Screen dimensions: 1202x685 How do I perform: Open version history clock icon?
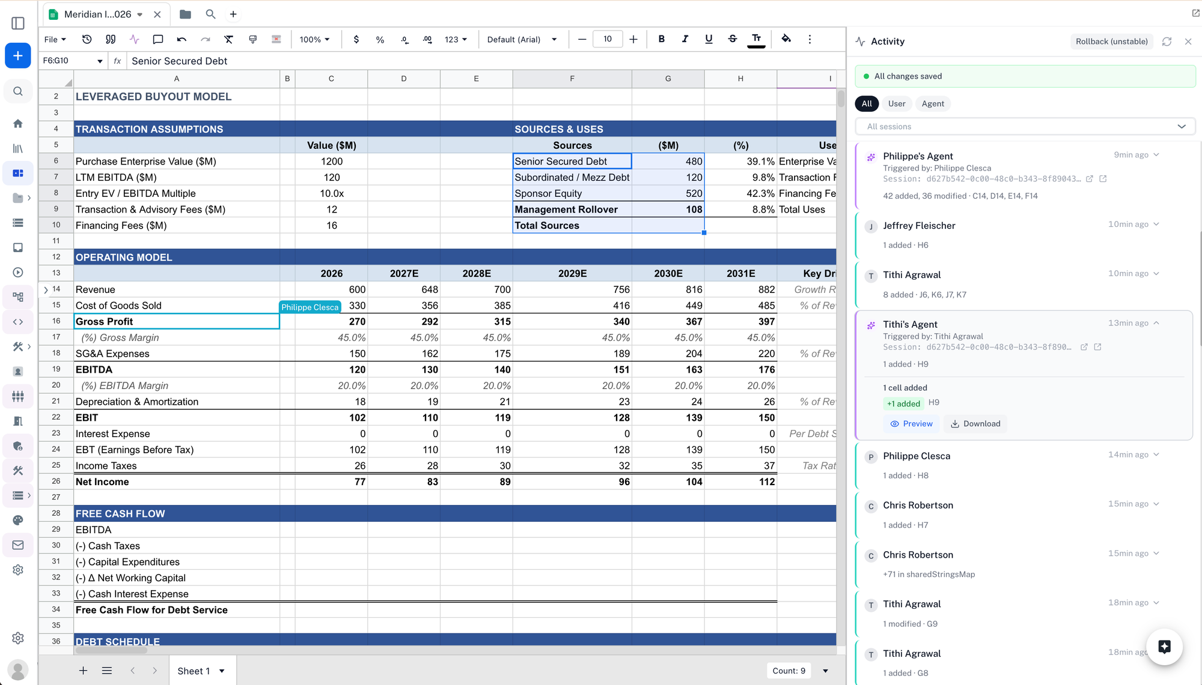click(87, 39)
